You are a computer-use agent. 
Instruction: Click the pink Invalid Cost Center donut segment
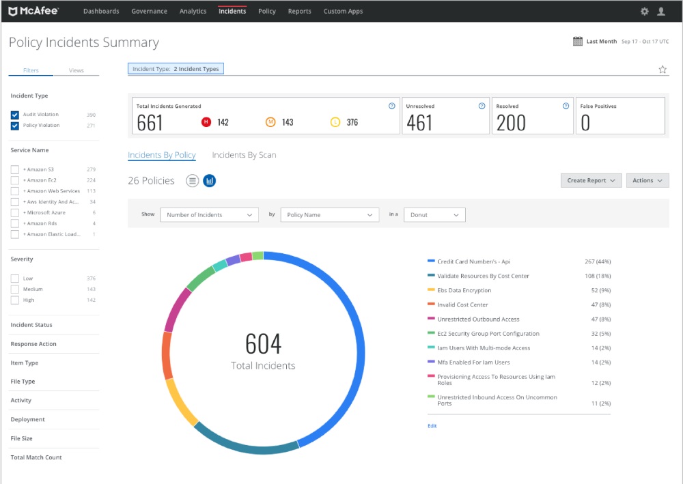(x=163, y=350)
